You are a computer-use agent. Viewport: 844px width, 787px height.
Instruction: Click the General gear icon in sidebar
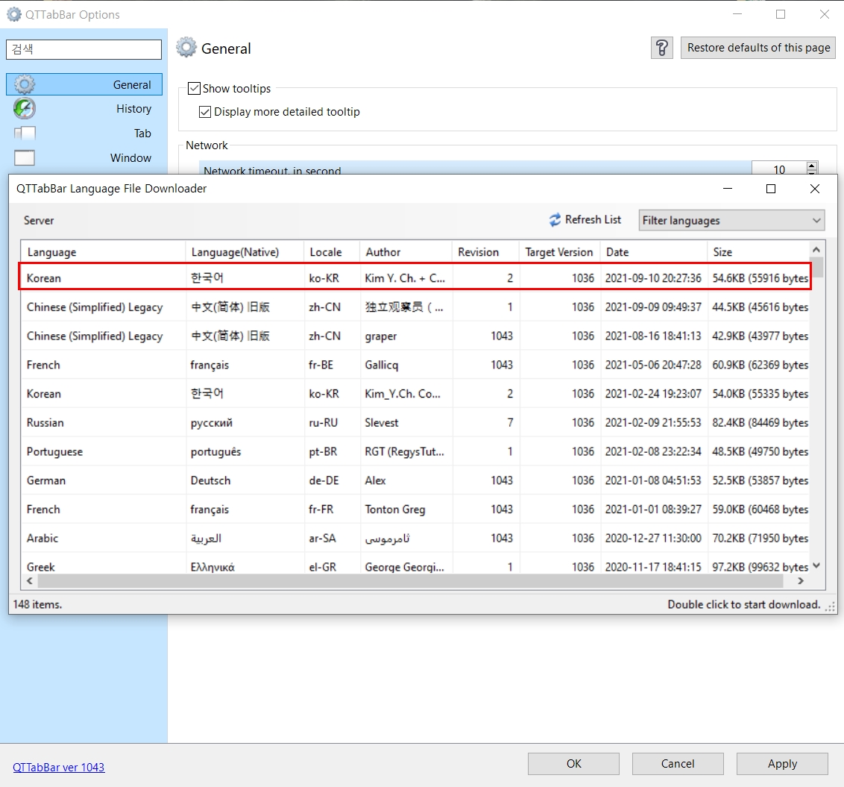tap(24, 84)
